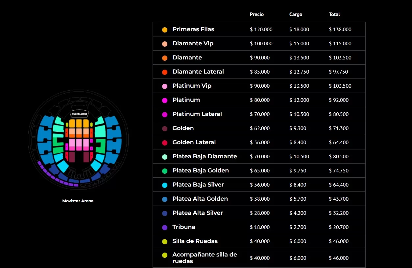Click the Platea Alta Golden blue dot
Viewport: 412px width, 268px height.
(x=165, y=199)
